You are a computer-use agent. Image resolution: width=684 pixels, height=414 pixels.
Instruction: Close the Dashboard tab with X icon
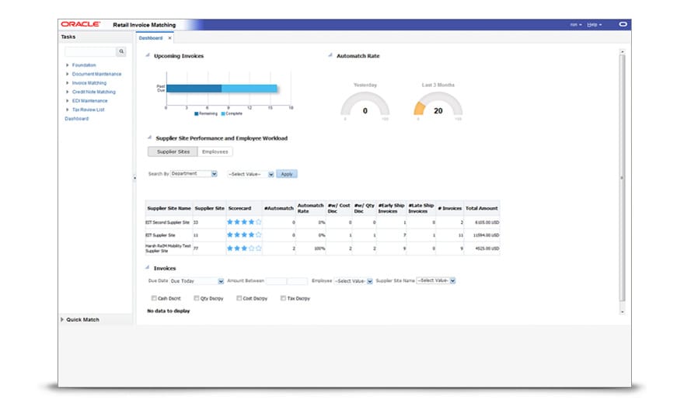click(x=169, y=38)
